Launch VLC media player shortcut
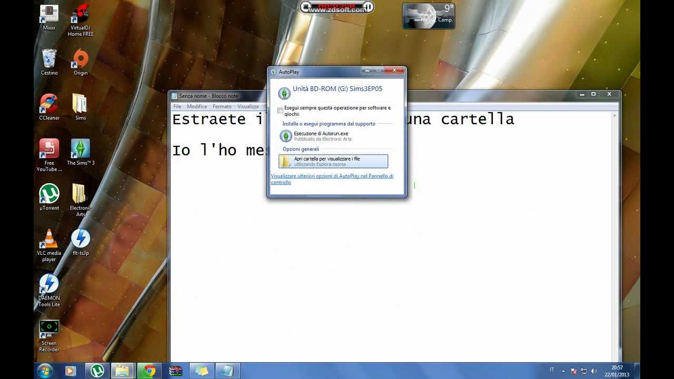The width and height of the screenshot is (674, 379). click(x=49, y=245)
